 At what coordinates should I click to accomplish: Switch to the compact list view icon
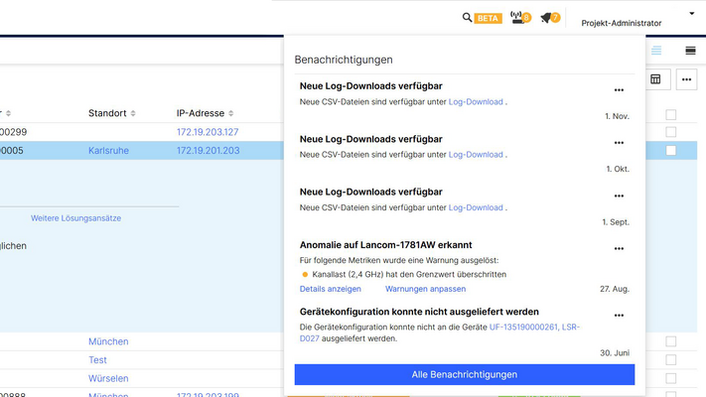656,51
